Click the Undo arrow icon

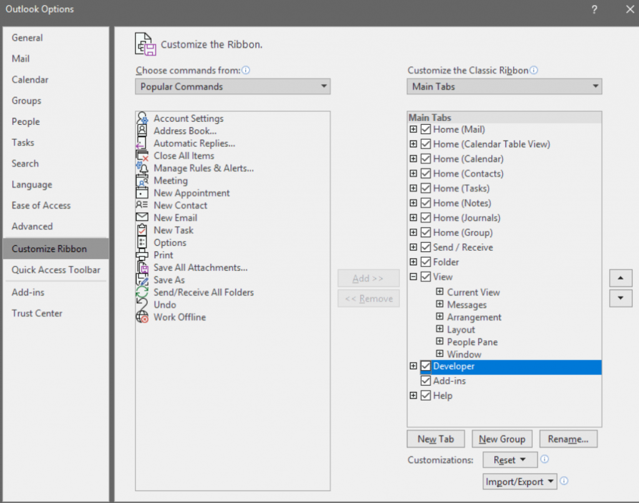142,305
